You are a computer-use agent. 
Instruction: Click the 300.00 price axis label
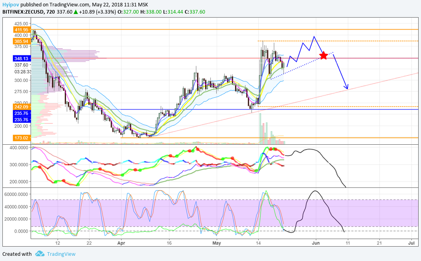[x=21, y=80]
